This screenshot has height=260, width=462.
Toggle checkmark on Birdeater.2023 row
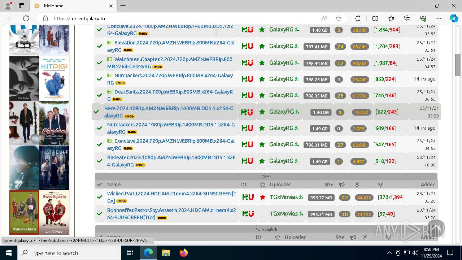99,161
